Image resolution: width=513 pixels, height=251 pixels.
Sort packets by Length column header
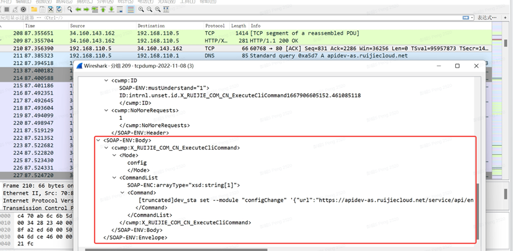(x=239, y=26)
